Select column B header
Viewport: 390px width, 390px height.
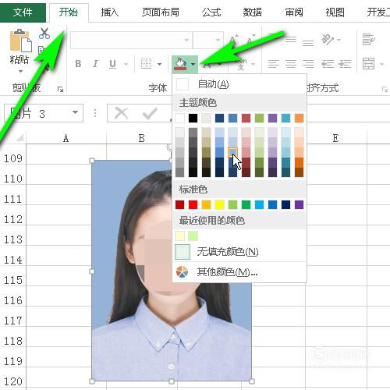[x=141, y=138]
